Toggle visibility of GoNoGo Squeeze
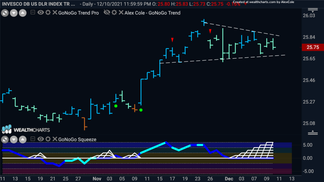The width and height of the screenshot is (324, 182). pos(40,139)
